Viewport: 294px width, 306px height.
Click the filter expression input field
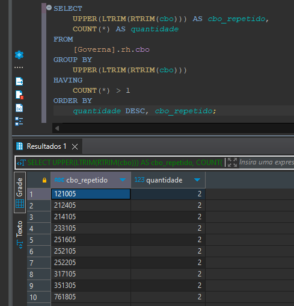coord(266,162)
